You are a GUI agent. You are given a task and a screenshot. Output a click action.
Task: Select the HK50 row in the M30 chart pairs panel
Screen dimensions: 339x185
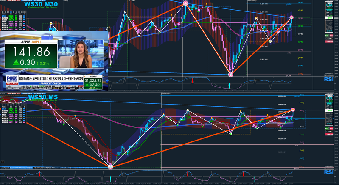pos(14,22)
